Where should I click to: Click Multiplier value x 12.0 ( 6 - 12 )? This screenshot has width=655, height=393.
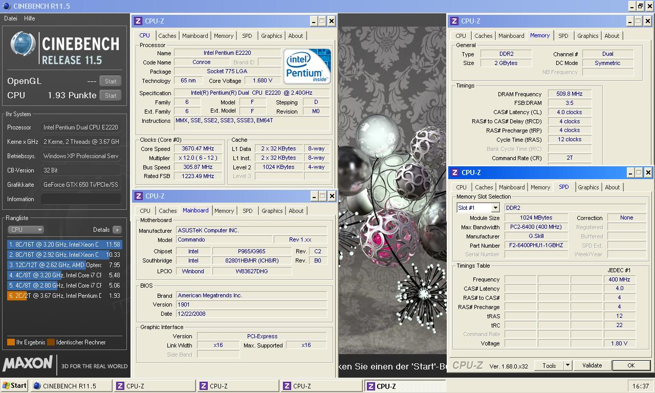pos(199,158)
